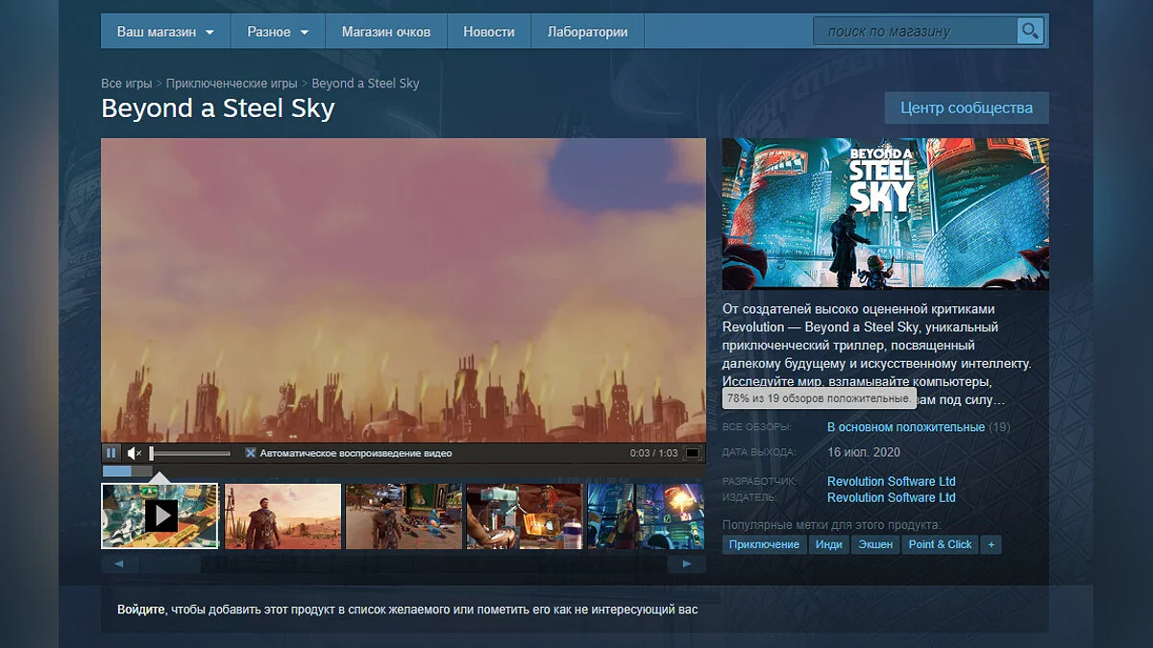Select the first trailer thumbnail with play icon

[x=160, y=516]
